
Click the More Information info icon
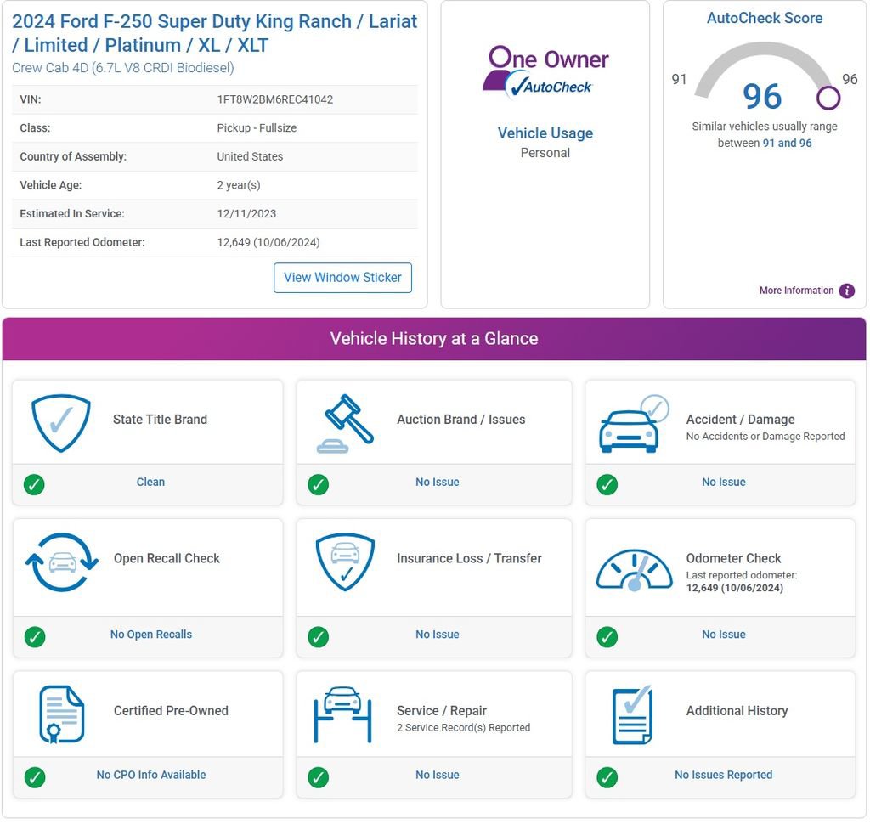tap(847, 291)
